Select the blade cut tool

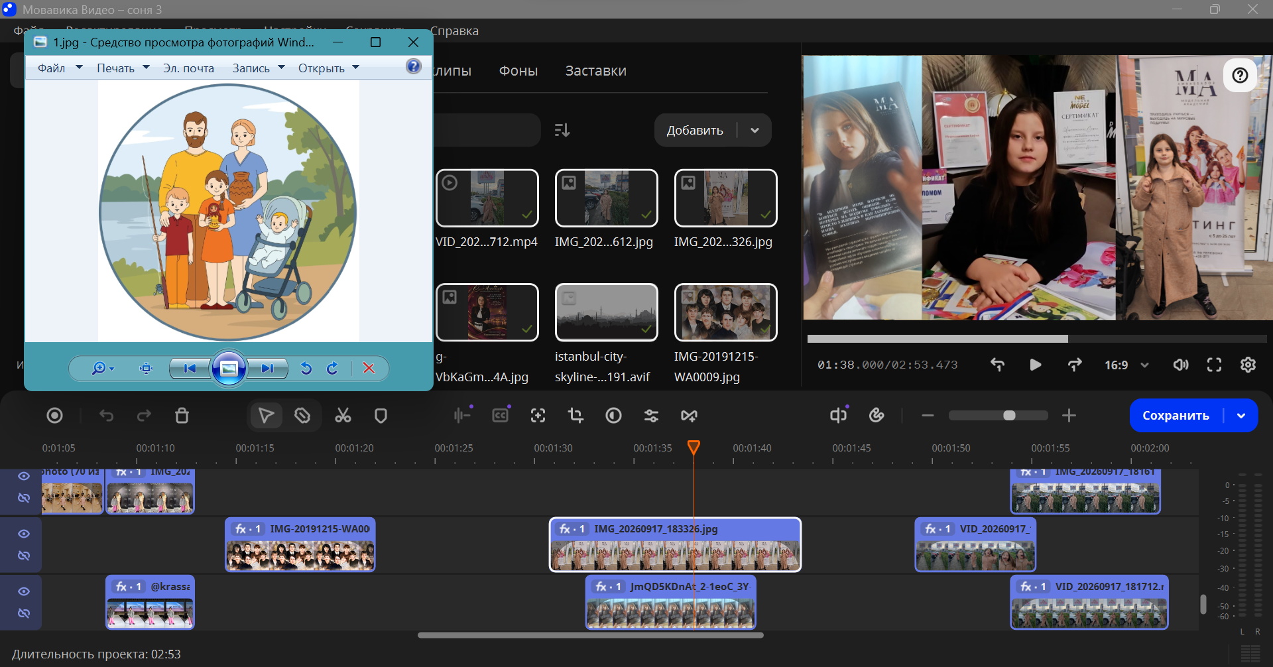(302, 416)
